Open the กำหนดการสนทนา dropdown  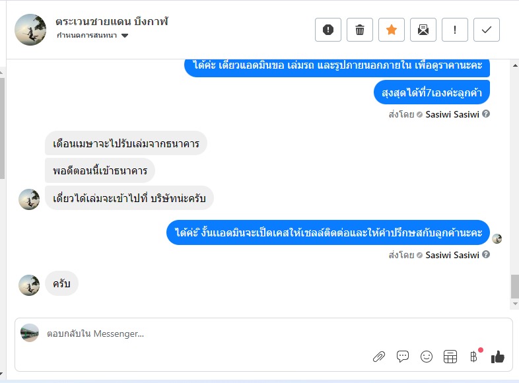coord(87,36)
